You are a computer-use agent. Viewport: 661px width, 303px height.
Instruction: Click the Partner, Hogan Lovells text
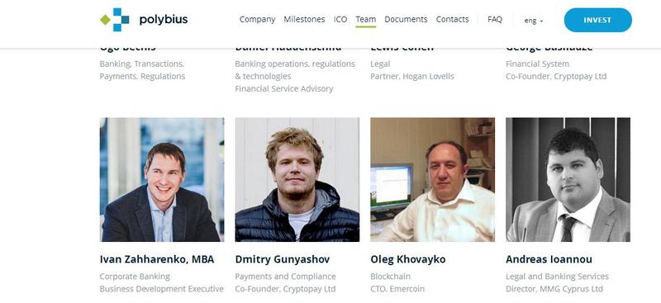click(412, 76)
